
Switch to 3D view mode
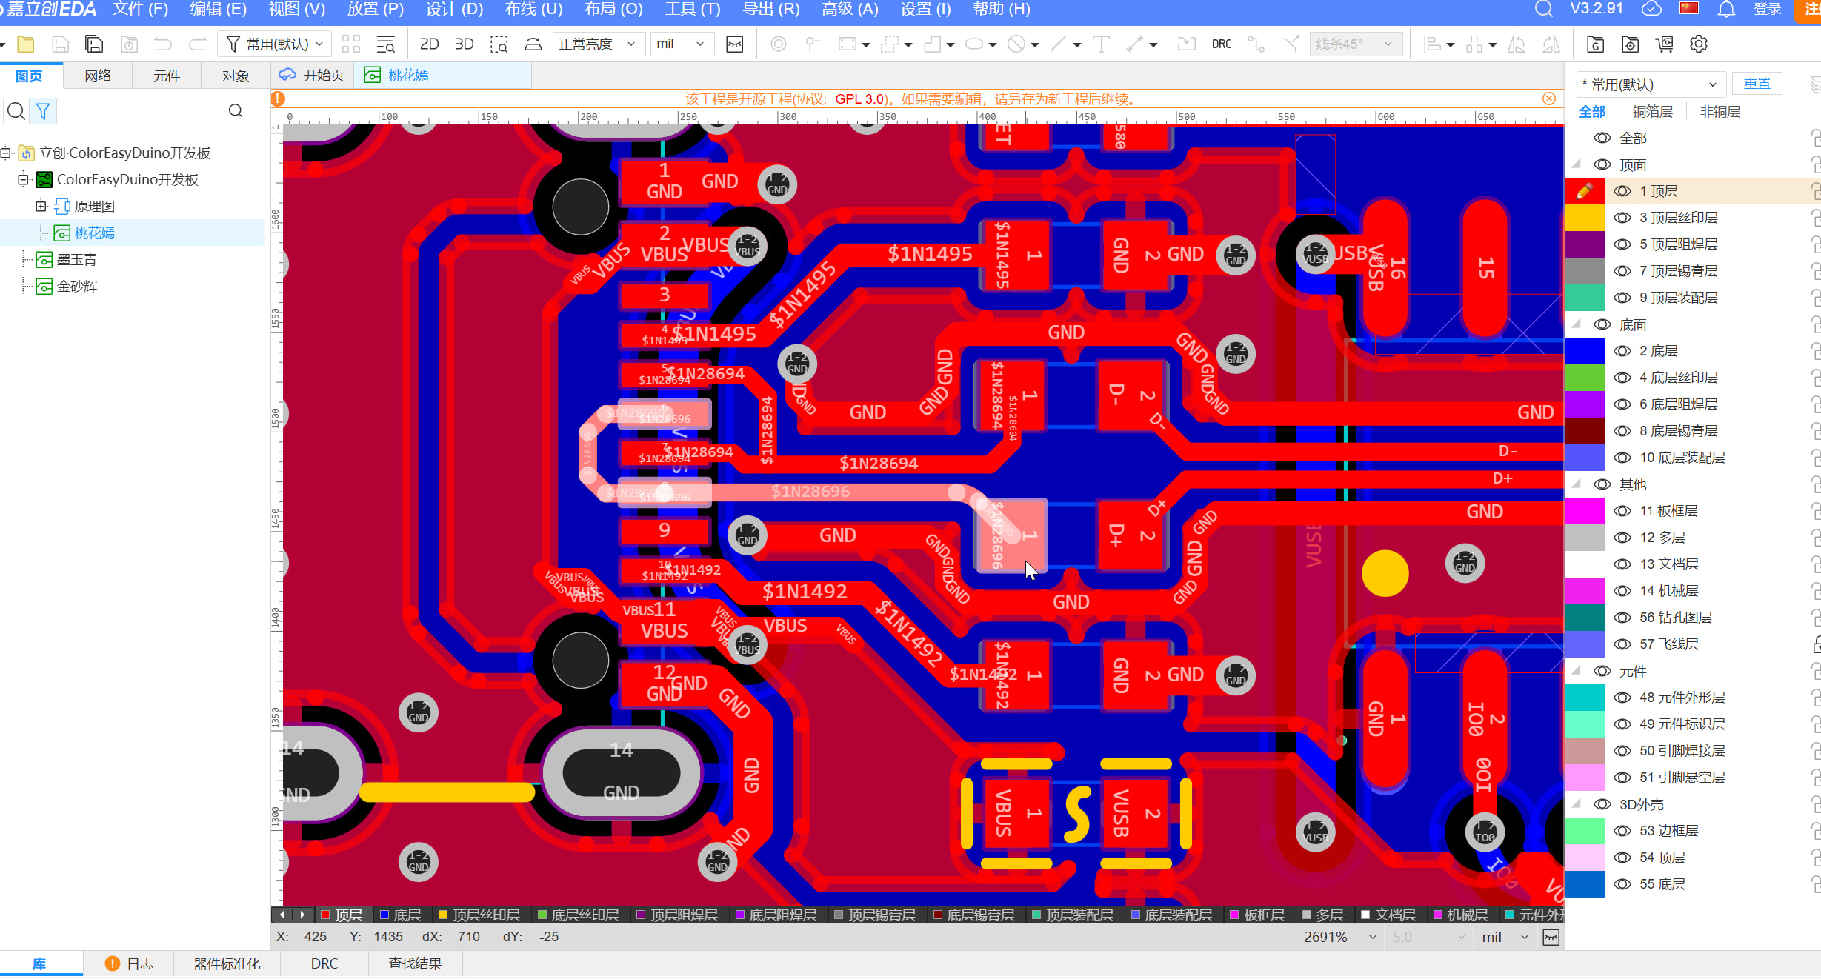[464, 44]
